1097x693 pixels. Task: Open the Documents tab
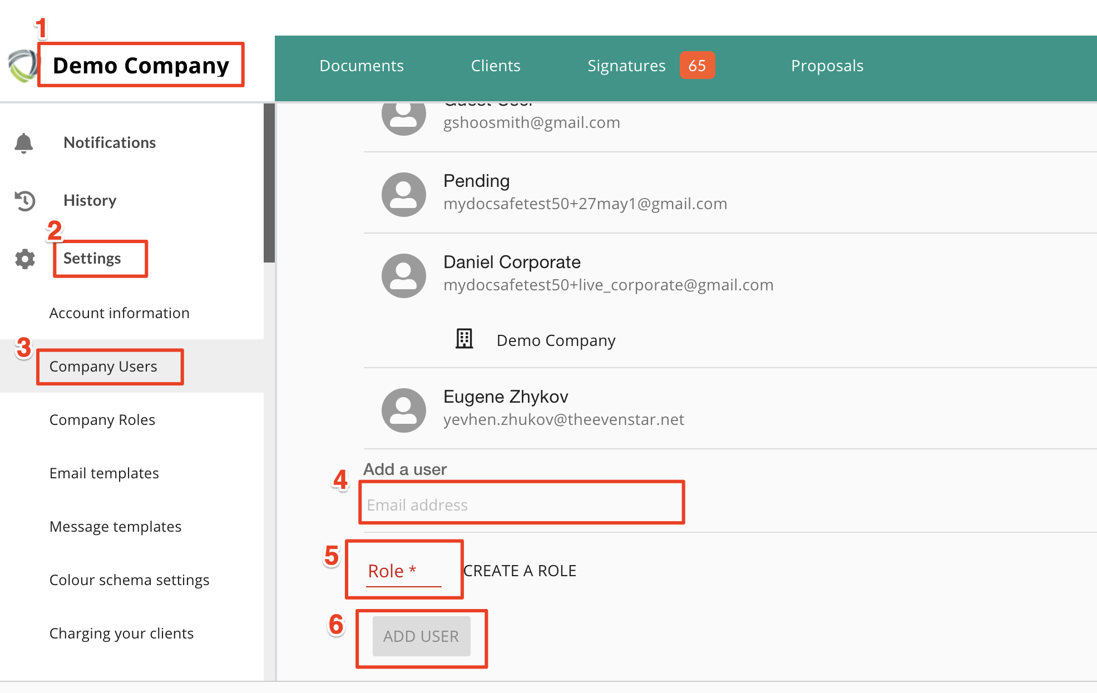tap(362, 66)
